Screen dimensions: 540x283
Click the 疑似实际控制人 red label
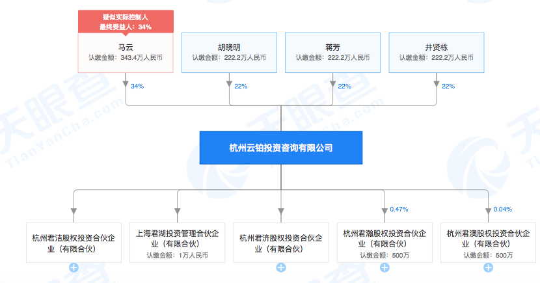tap(126, 17)
